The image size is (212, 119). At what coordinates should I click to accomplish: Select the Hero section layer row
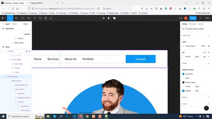pos(16,76)
